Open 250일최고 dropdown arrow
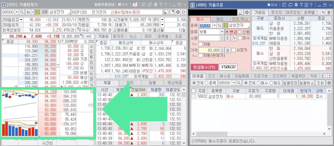334x146 pixels. tap(21, 20)
